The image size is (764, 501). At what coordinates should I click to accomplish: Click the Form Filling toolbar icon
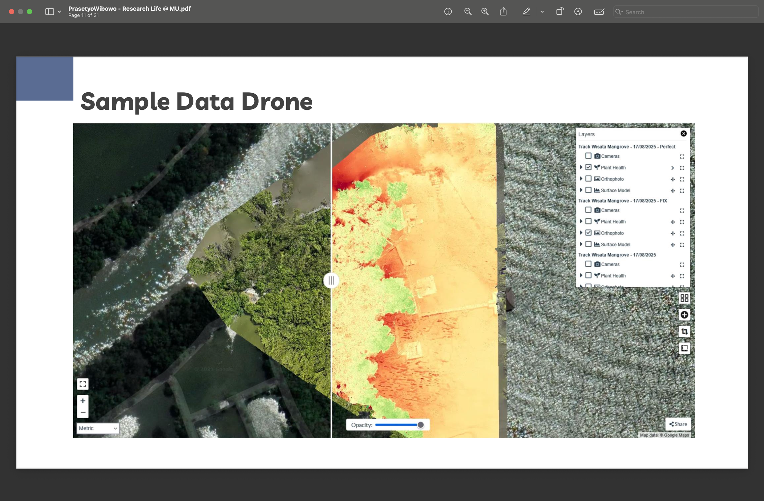tap(599, 12)
